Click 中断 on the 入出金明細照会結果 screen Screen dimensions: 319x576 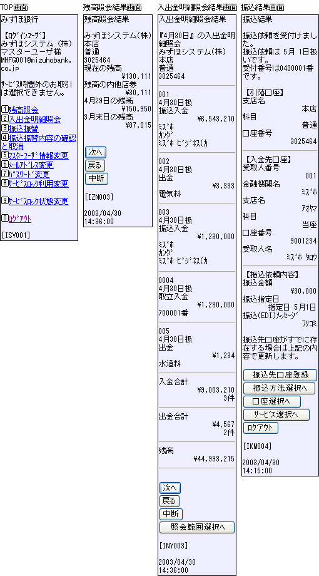point(171,514)
